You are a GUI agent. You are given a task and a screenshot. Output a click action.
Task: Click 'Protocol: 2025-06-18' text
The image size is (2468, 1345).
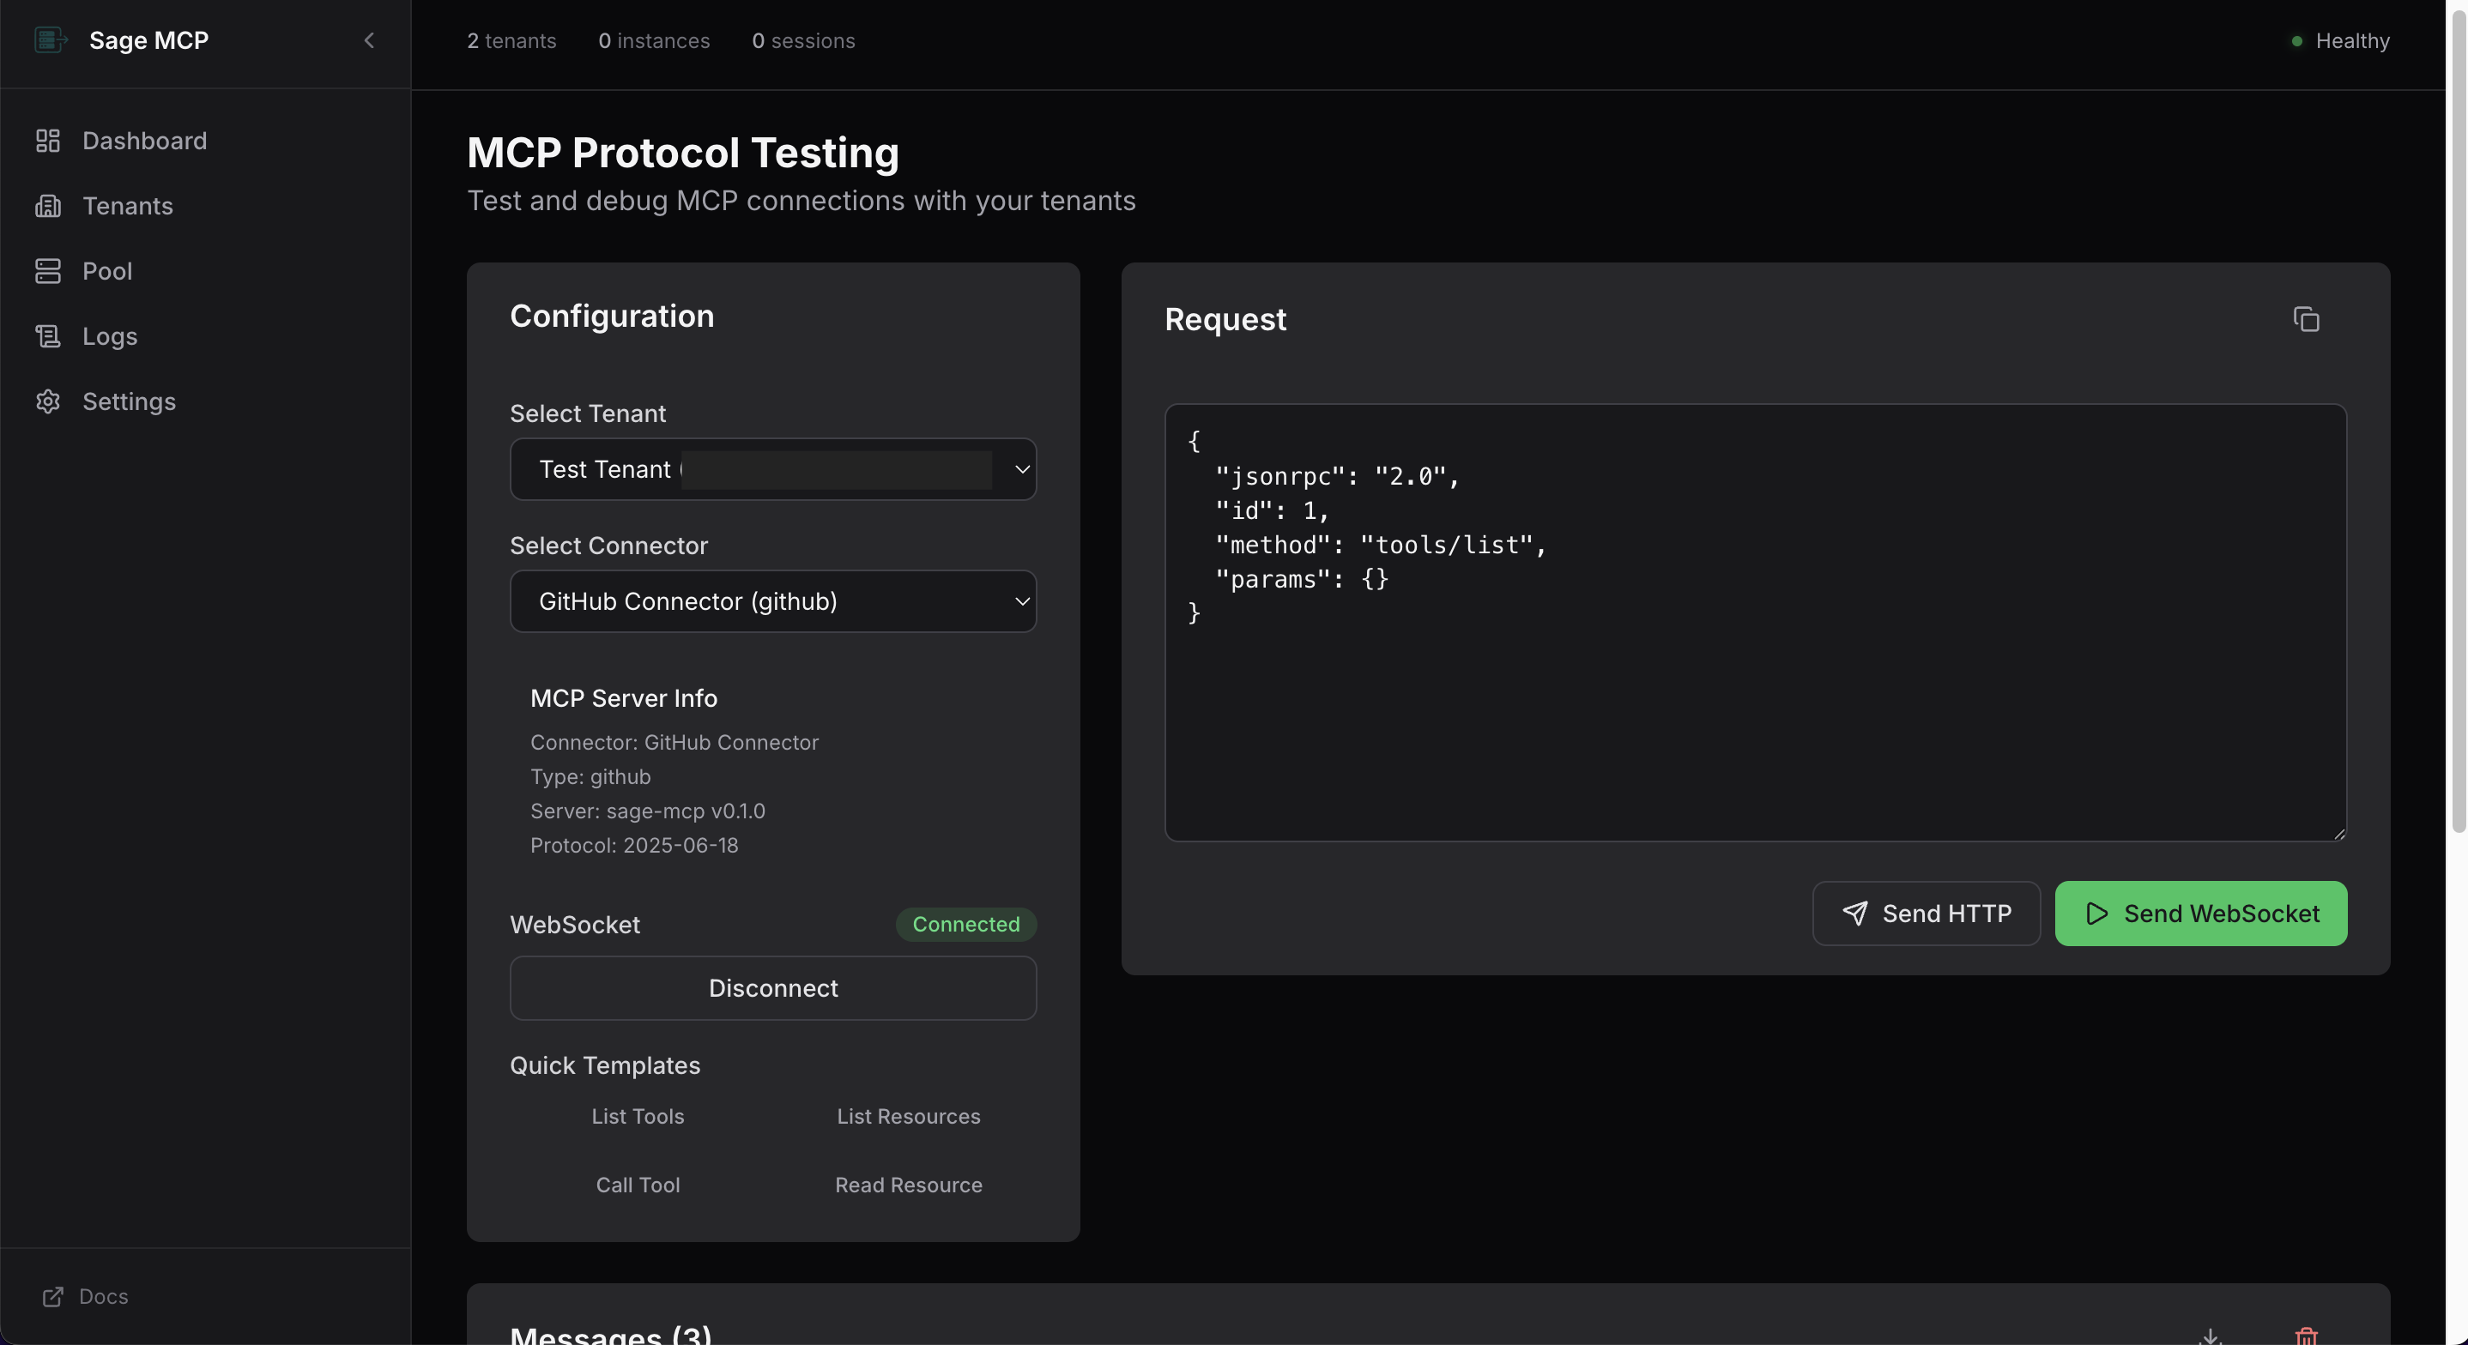[634, 846]
